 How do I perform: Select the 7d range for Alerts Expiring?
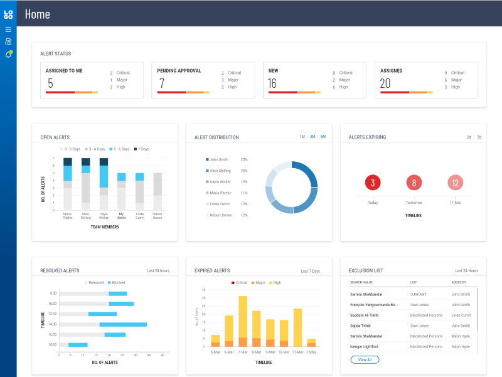pos(479,137)
